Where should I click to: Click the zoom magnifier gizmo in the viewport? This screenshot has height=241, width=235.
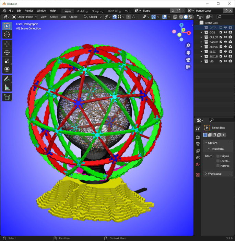188,45
